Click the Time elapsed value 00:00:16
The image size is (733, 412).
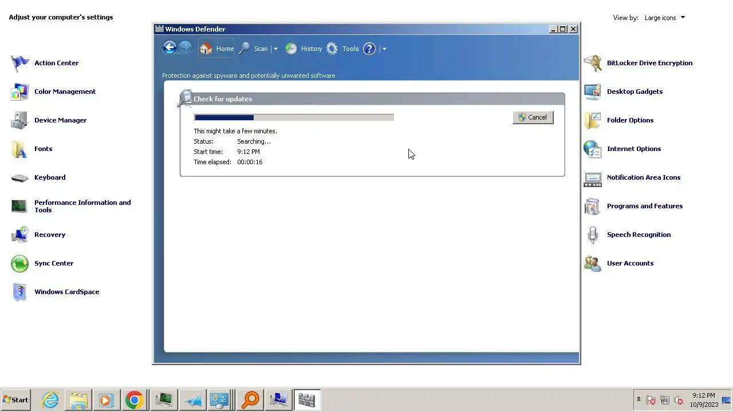point(250,162)
